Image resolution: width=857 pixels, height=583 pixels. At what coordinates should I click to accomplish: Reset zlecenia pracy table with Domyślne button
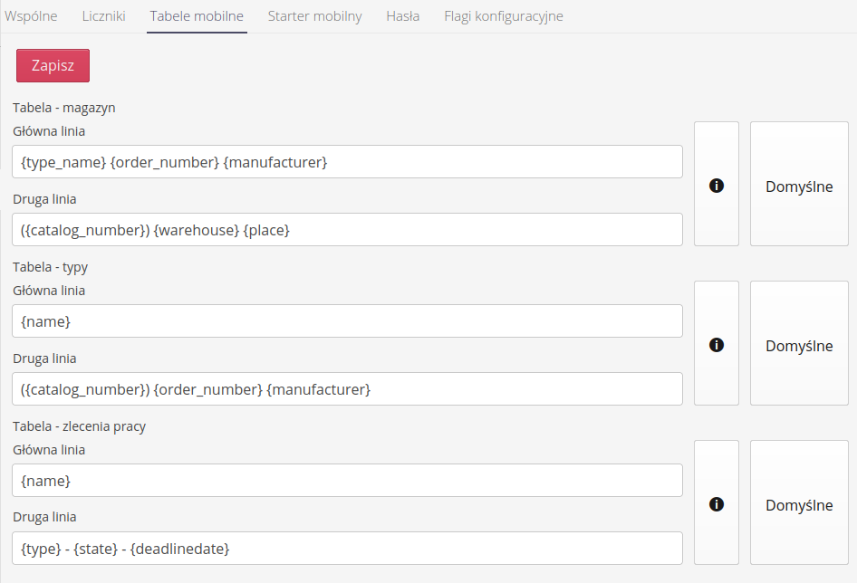pos(799,503)
